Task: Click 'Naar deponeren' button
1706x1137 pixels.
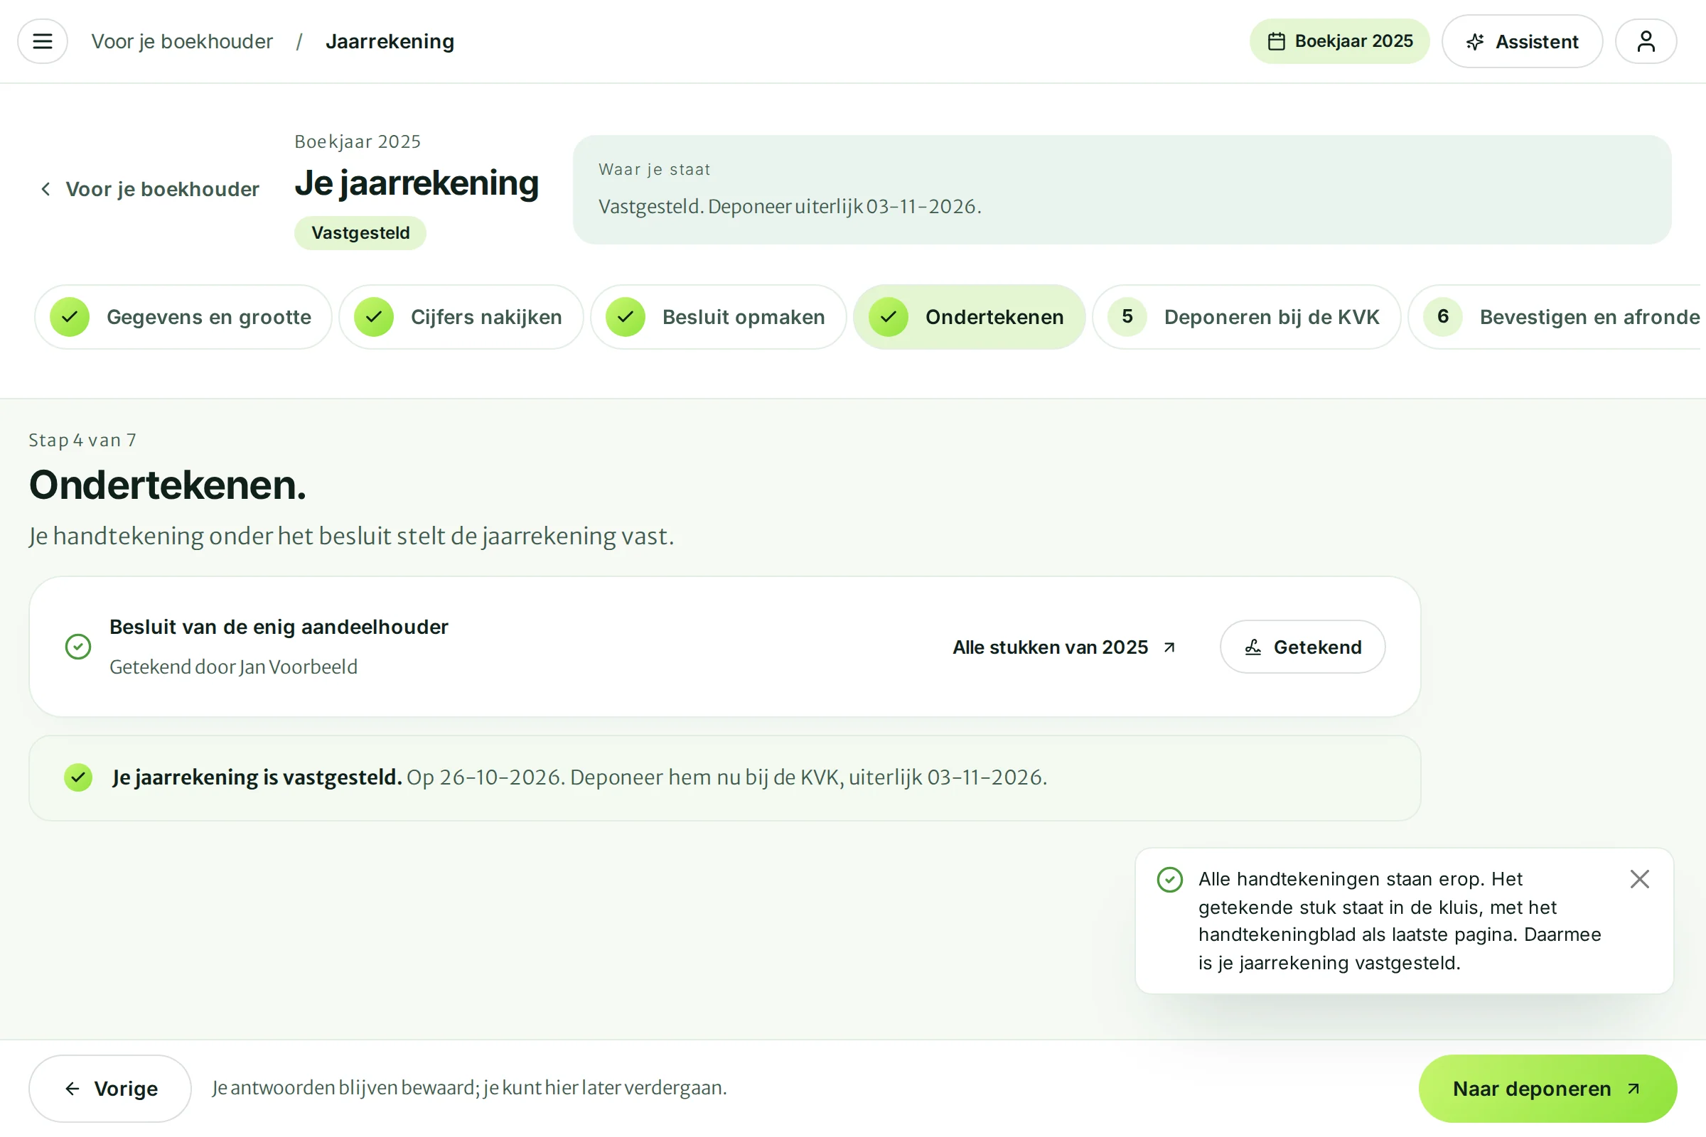Action: point(1547,1089)
